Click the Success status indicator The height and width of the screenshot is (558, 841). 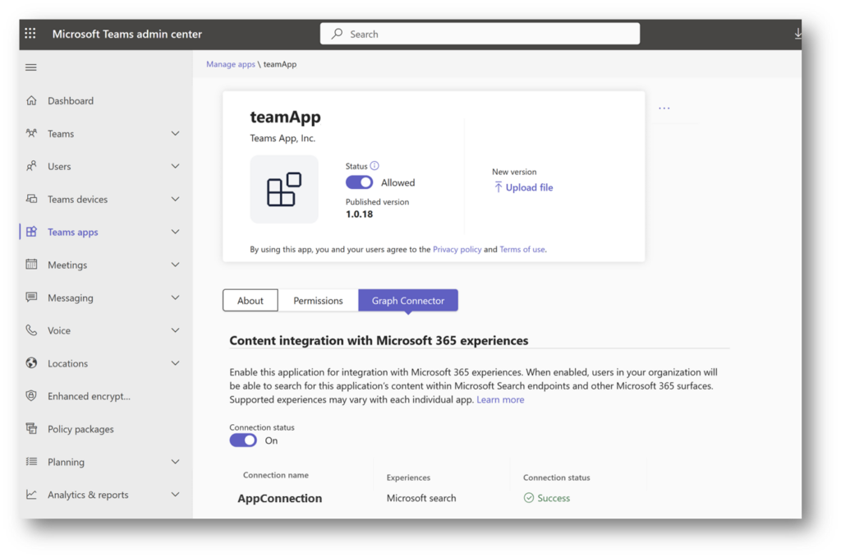[x=547, y=498]
